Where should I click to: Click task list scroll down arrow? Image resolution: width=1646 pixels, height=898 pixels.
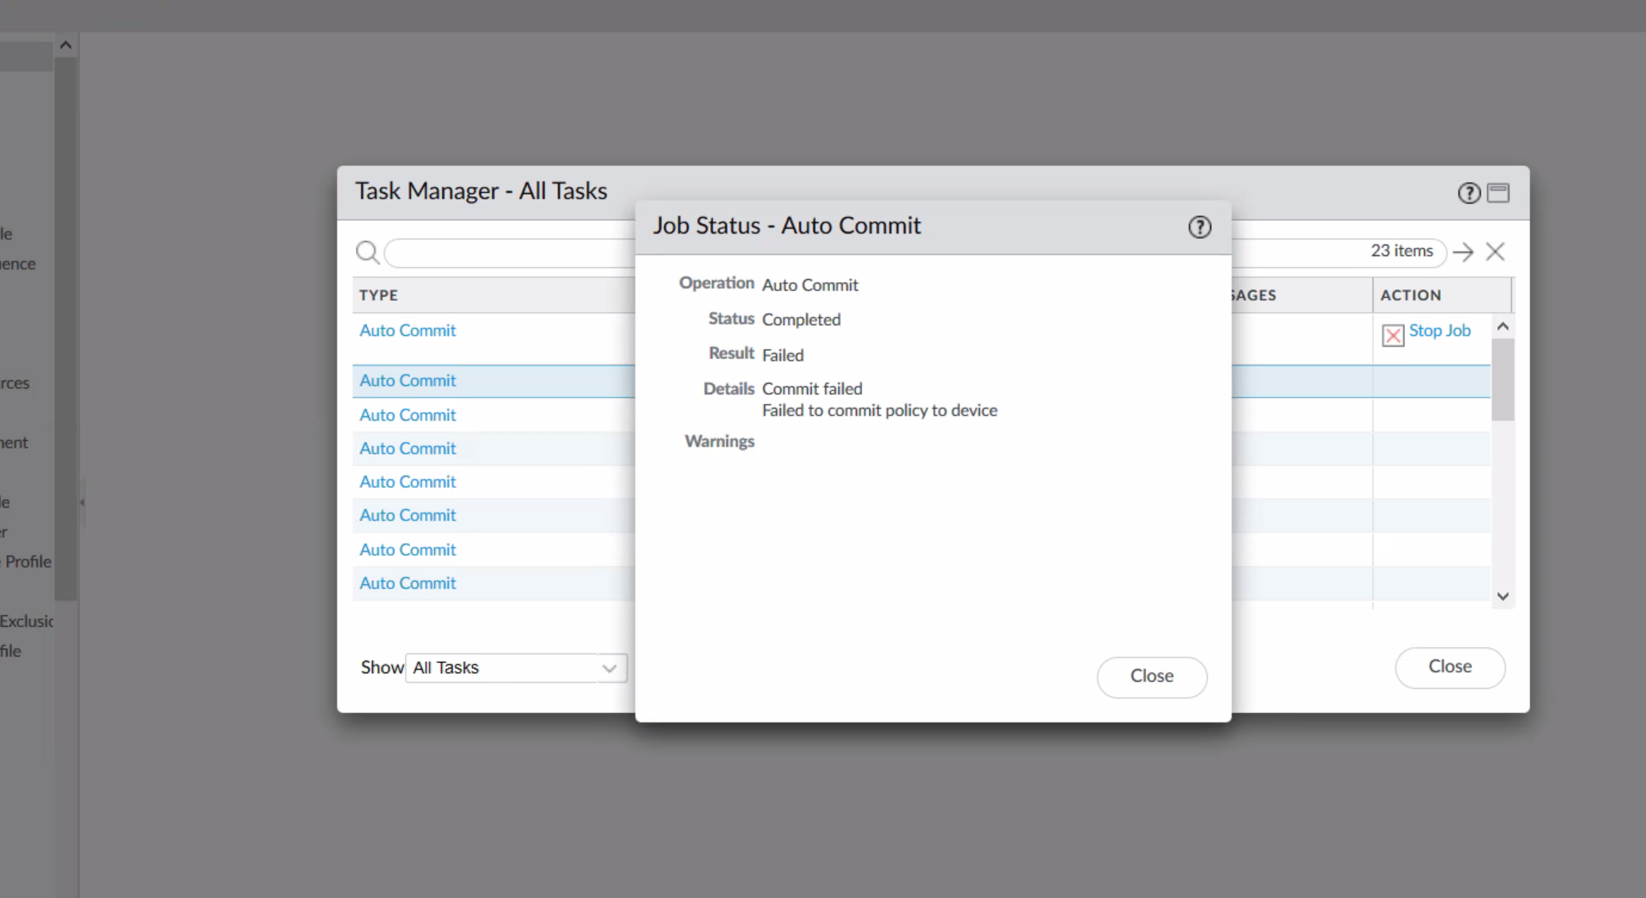point(1502,596)
